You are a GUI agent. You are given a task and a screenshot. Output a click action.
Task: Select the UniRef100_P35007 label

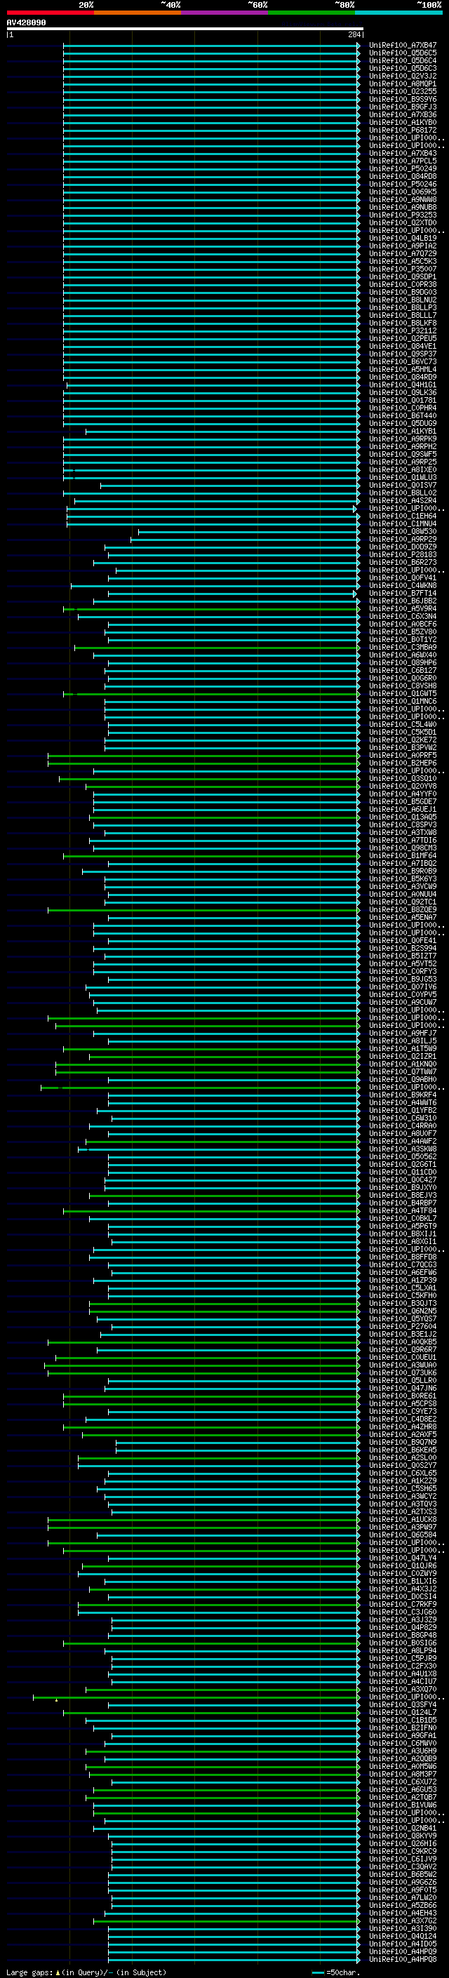coord(402,269)
